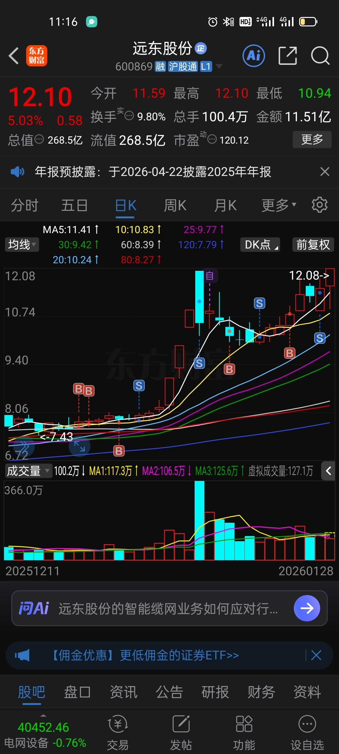Tap the speaker announcement icon
The height and width of the screenshot is (754, 339).
(17, 172)
